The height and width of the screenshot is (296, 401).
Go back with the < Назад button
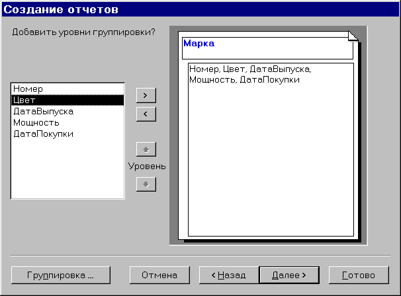coord(229,275)
